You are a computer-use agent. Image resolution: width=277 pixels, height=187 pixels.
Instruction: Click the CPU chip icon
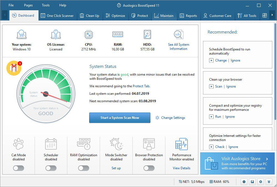(x=88, y=34)
